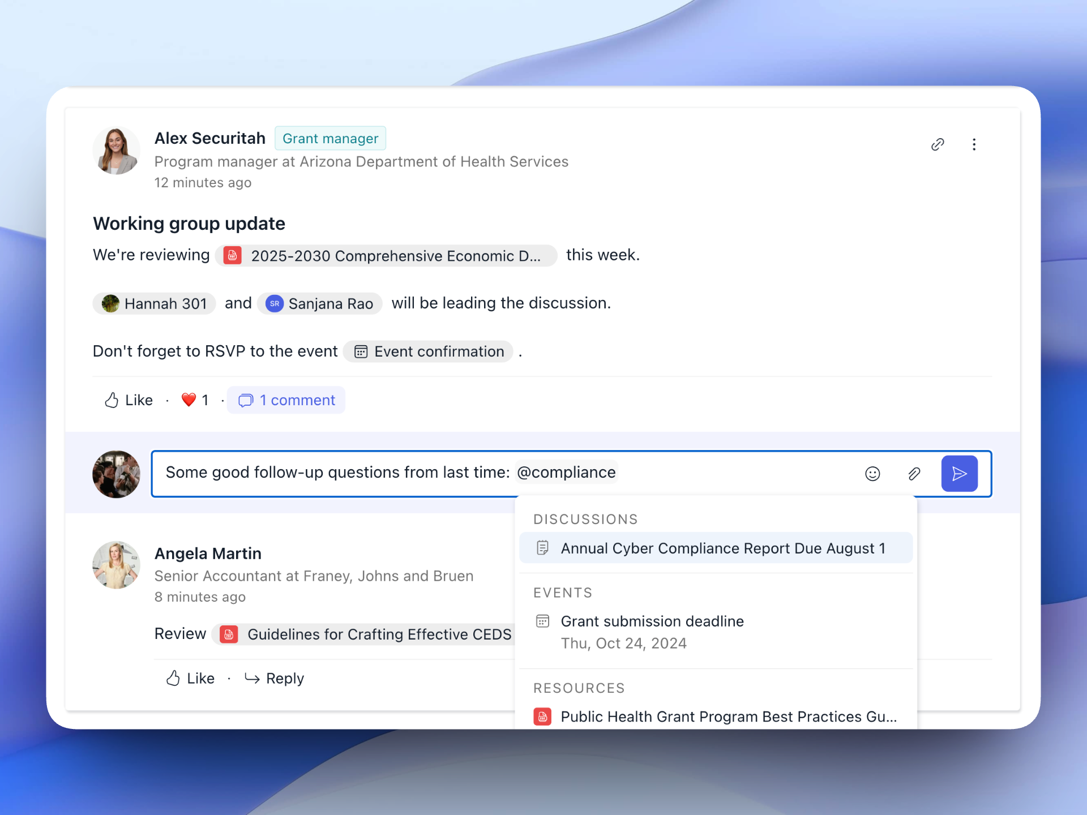Send the comment with the arrow button
Screen dimensions: 1087x815
coord(959,474)
